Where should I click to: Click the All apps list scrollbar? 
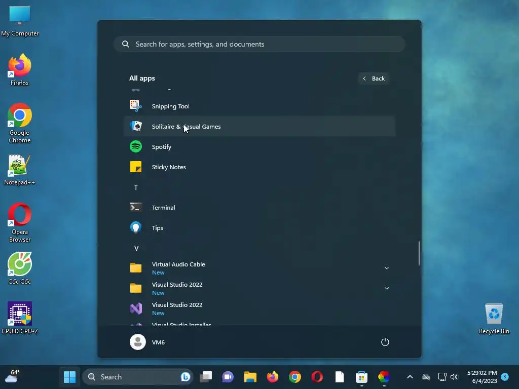point(419,253)
